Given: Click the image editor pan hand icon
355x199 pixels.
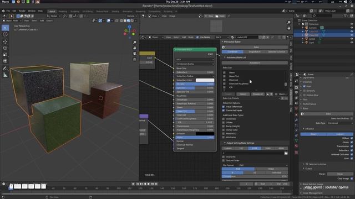Looking at the screenshot, I should click(288, 28).
